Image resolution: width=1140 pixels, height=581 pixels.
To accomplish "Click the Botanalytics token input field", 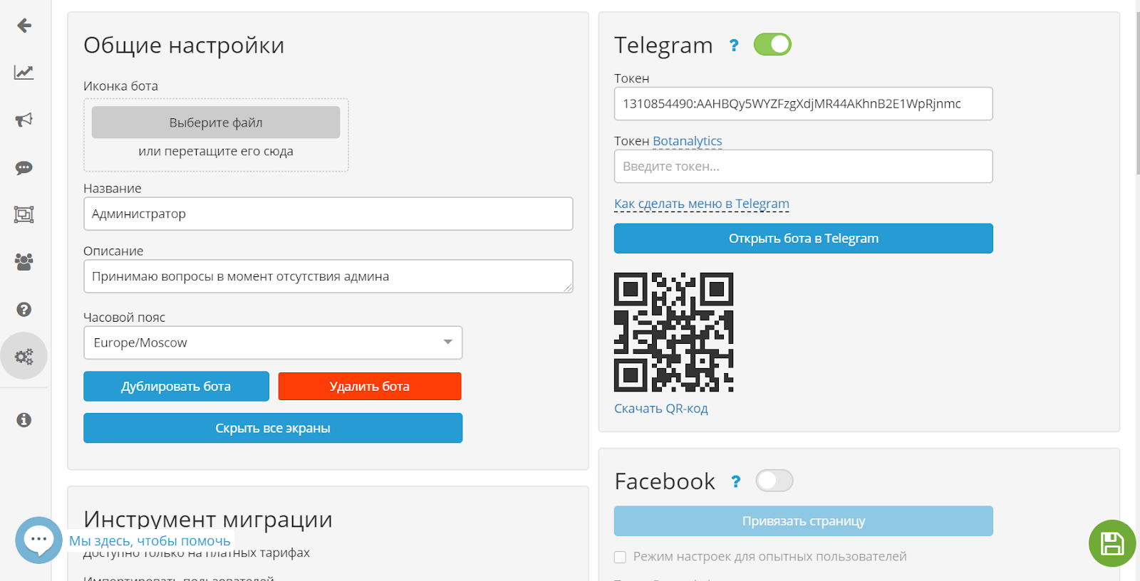I will point(803,167).
